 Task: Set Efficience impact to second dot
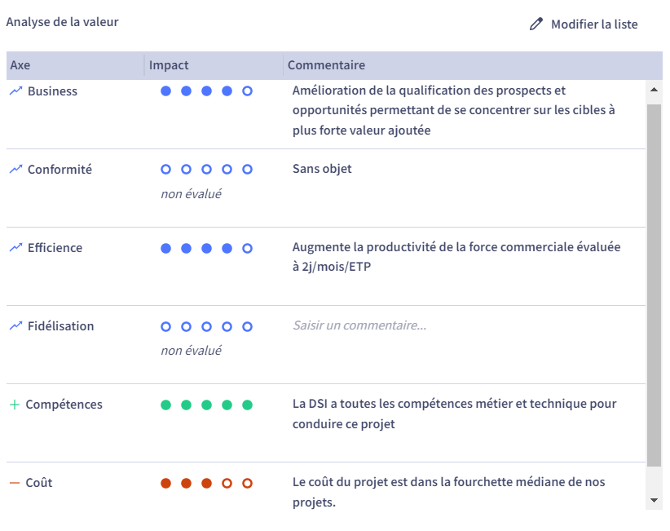tap(187, 249)
